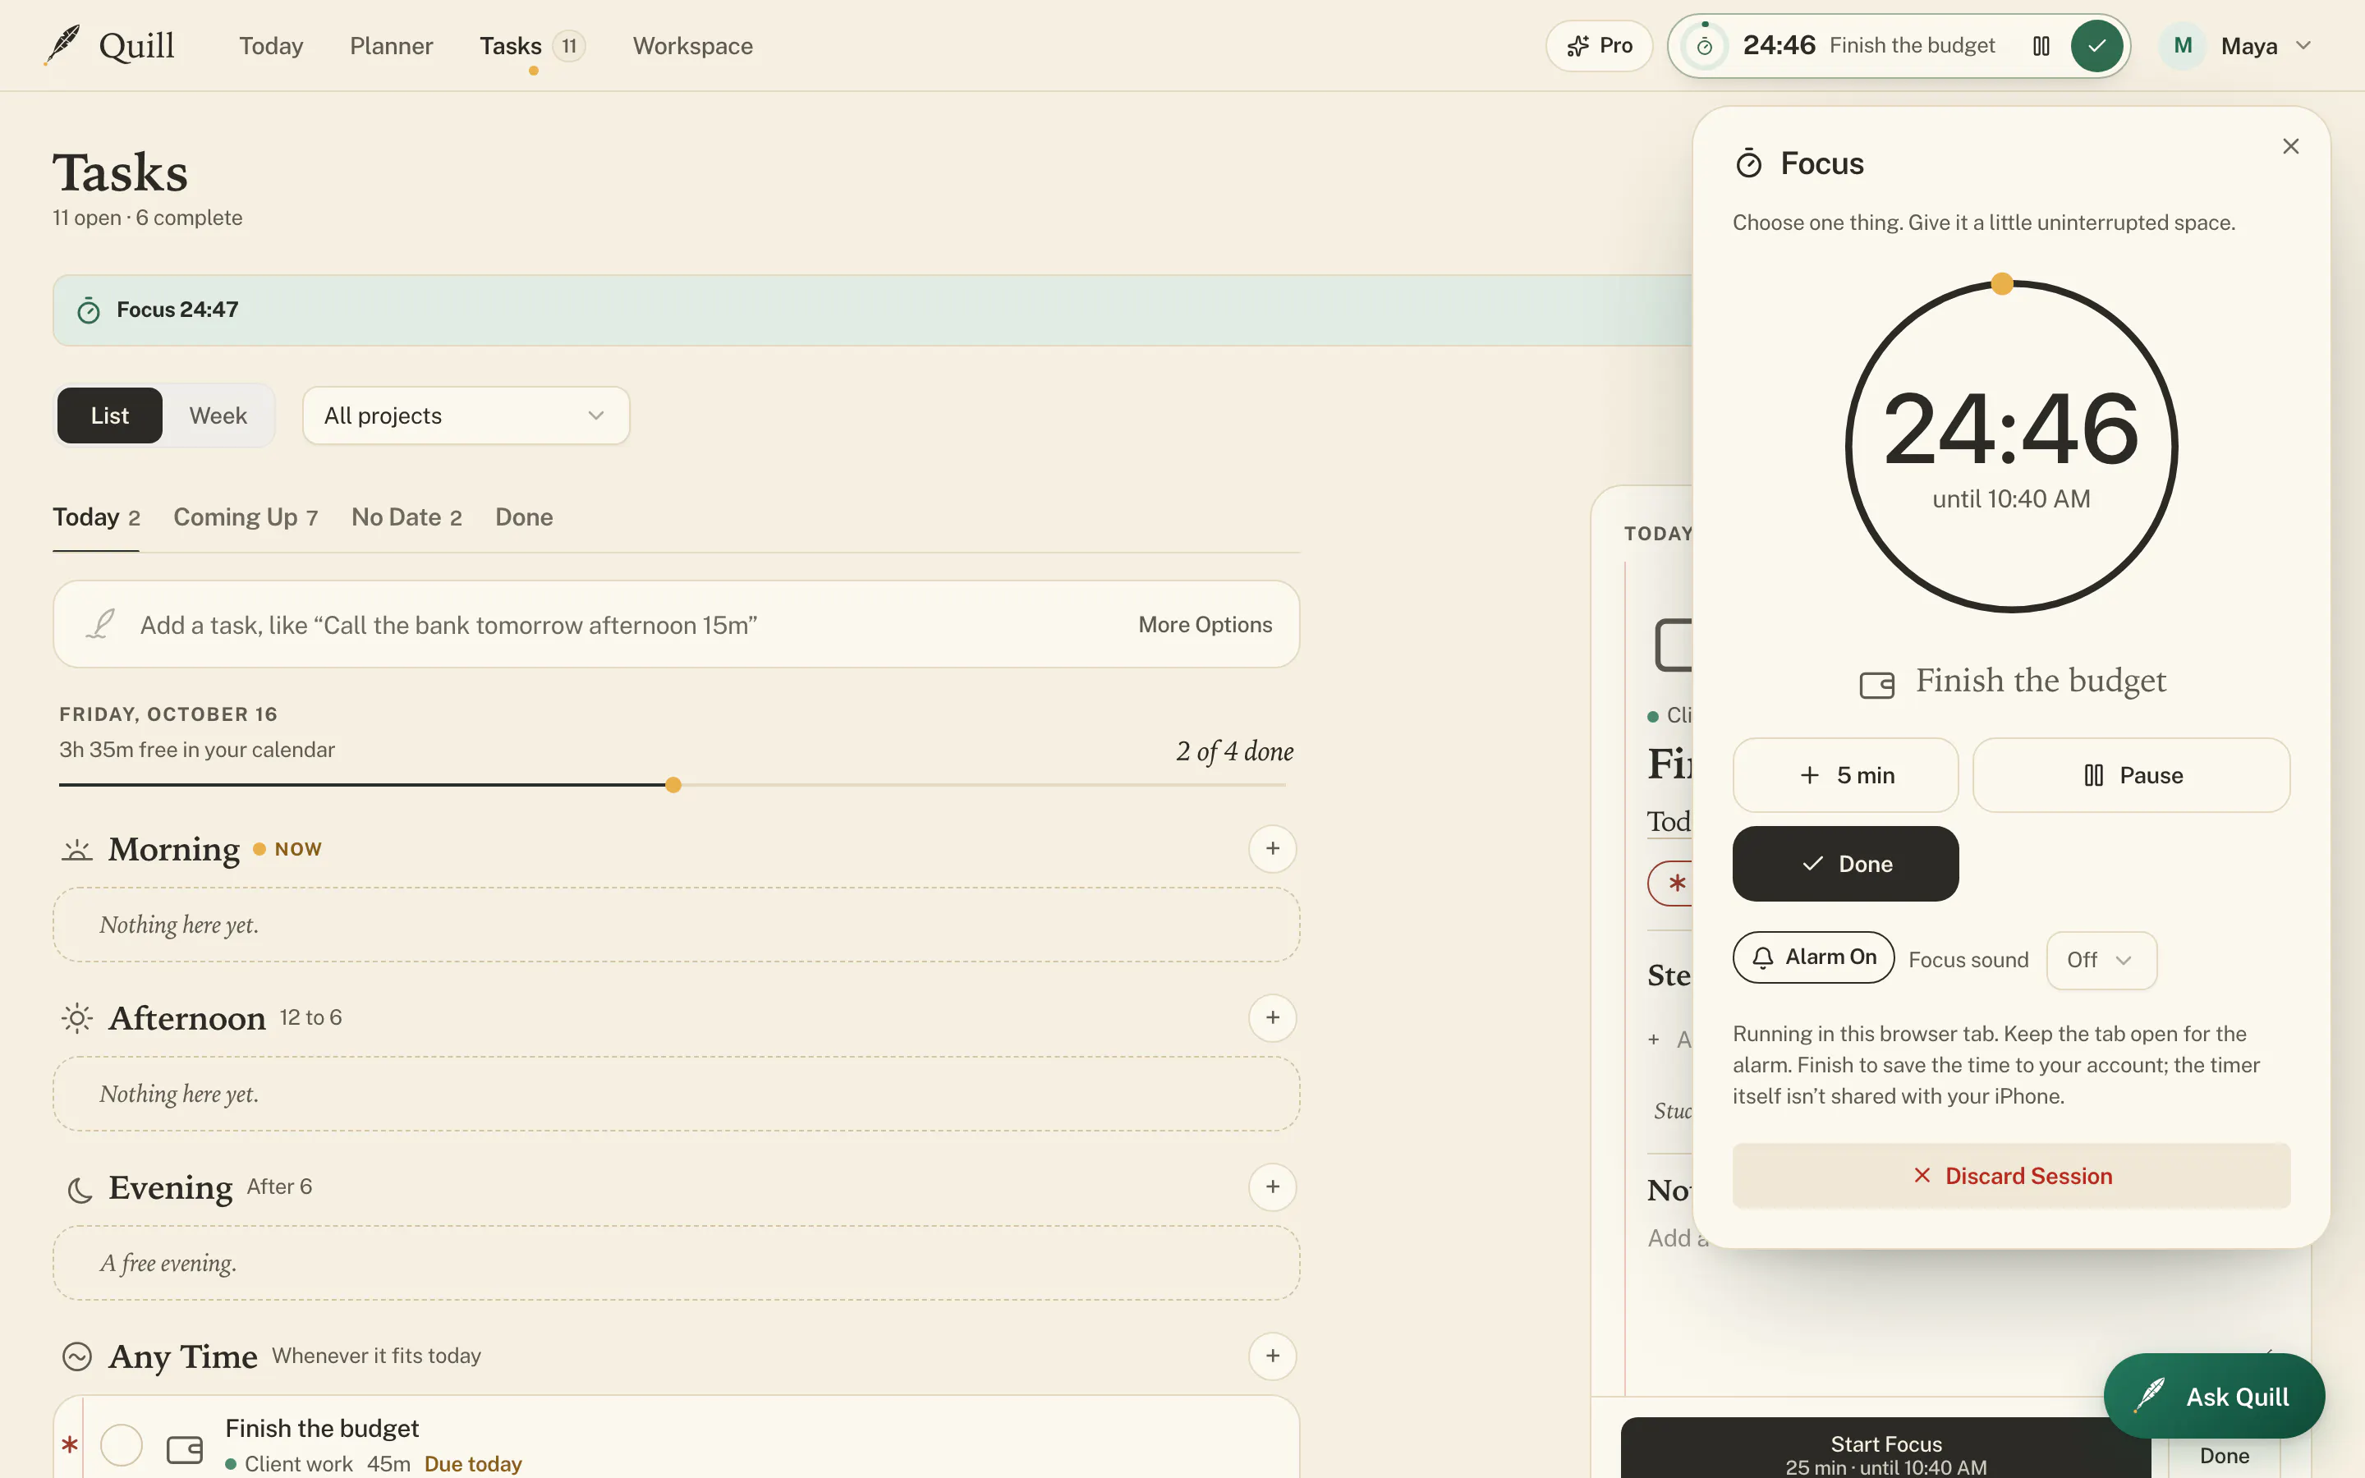Viewport: 2365px width, 1478px height.
Task: Click the Done button beside Start Focus
Action: tap(2225, 1456)
